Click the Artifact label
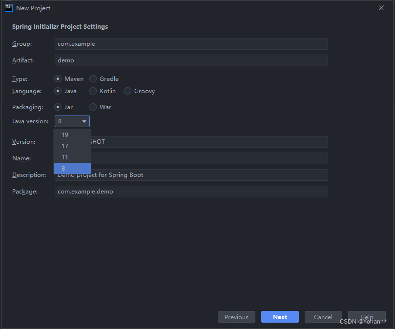This screenshot has width=395, height=329. tap(23, 60)
